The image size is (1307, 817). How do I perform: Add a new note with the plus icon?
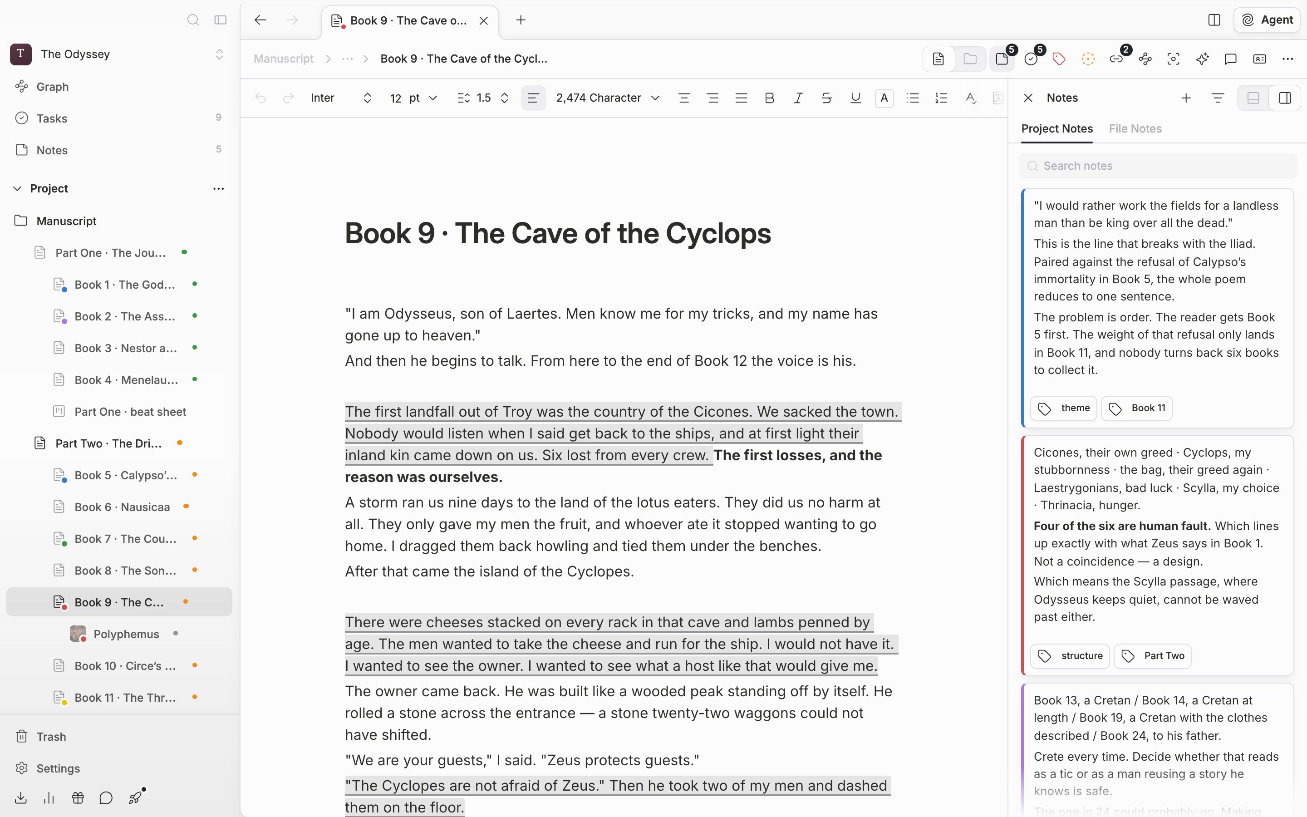[x=1186, y=98]
